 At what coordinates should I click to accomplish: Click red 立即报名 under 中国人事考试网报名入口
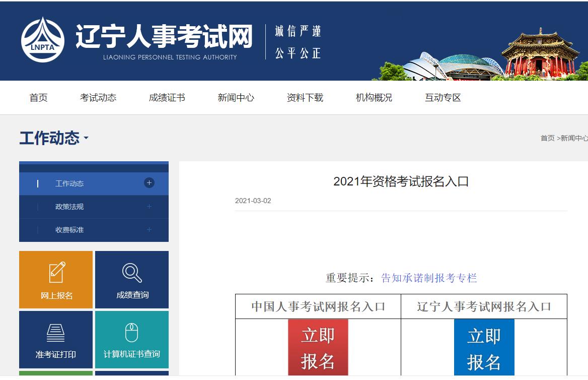point(318,347)
